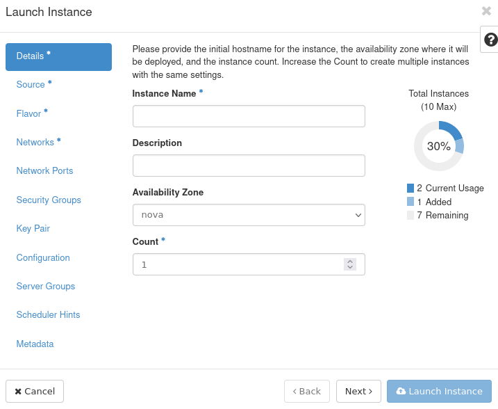The width and height of the screenshot is (498, 409).
Task: Go to the Networks section
Action: [35, 143]
